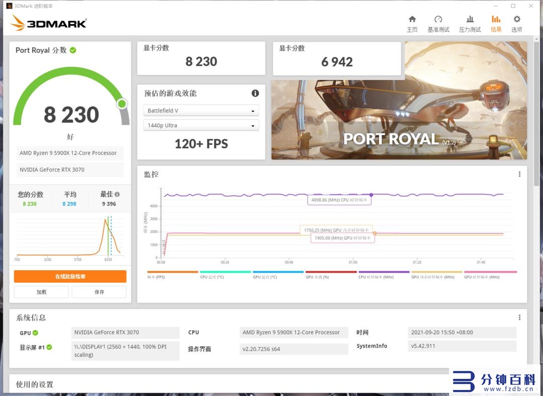Minimize the 3DMark window
This screenshot has width=543, height=396.
point(496,6)
